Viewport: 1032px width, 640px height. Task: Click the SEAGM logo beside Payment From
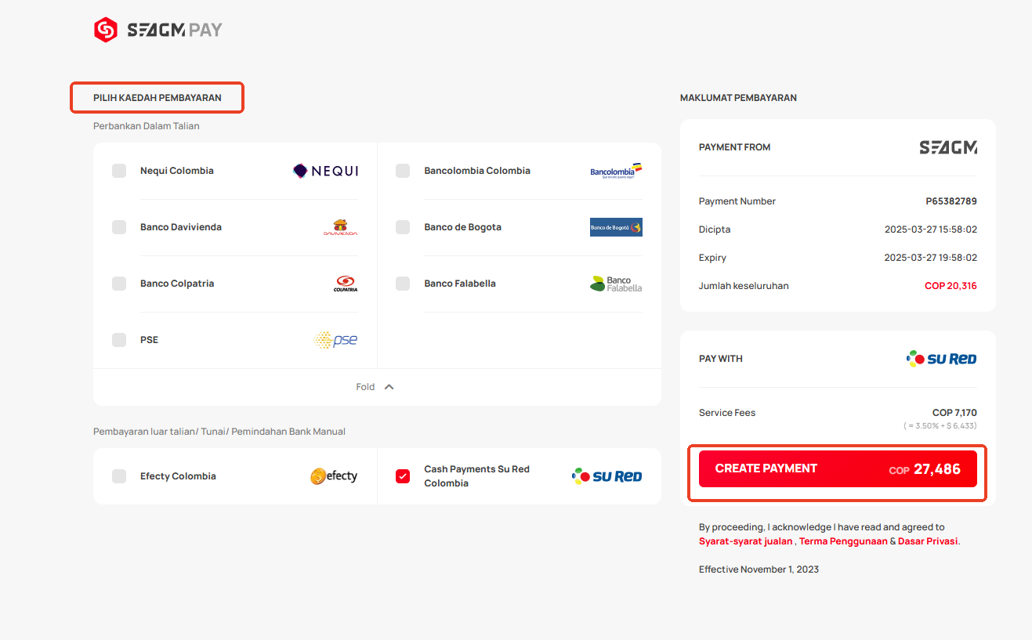coord(948,147)
